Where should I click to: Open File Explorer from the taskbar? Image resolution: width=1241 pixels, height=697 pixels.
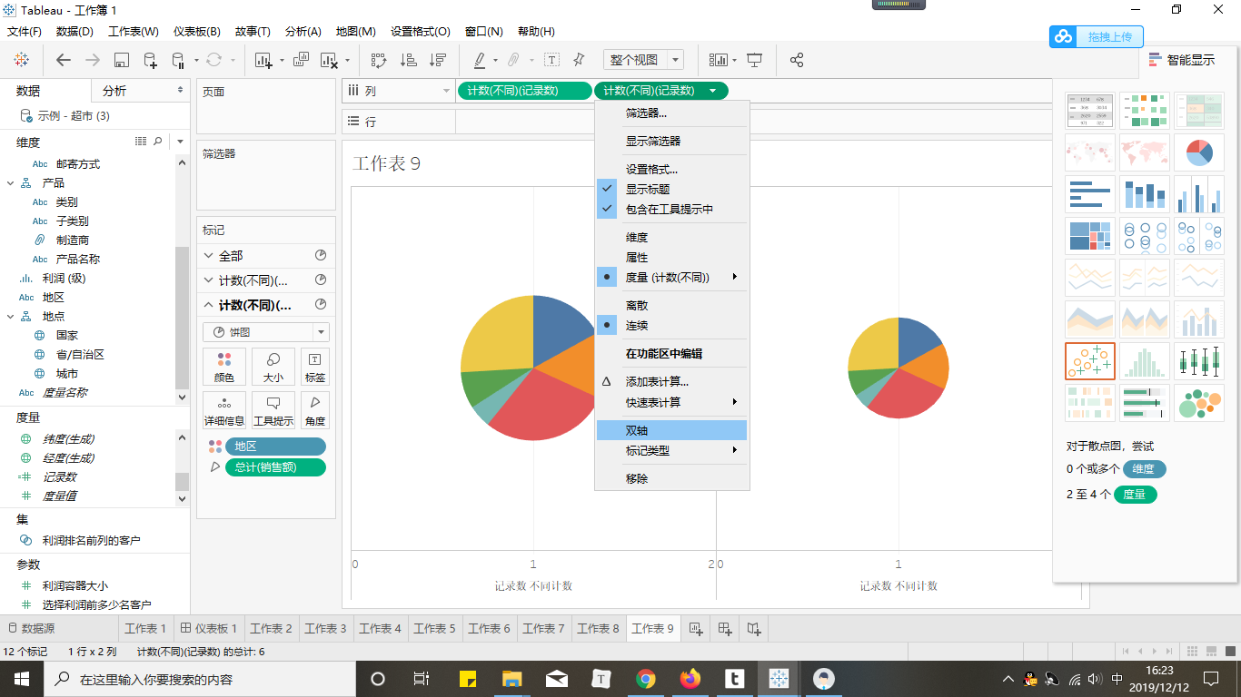[512, 679]
